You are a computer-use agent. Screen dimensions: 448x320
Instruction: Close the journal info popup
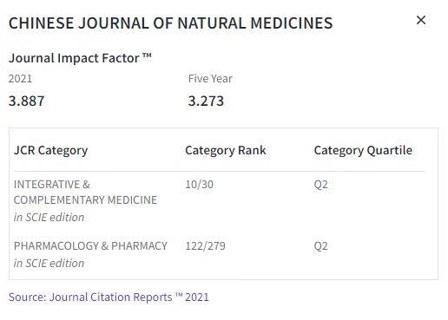(421, 20)
